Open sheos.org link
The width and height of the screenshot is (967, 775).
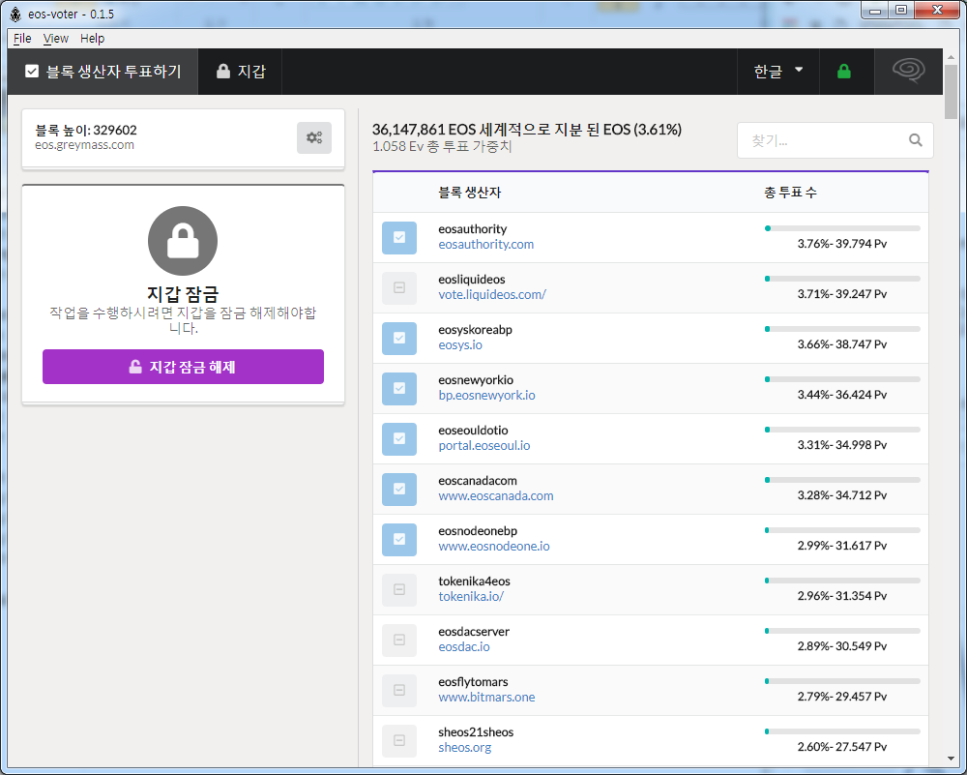pyautogui.click(x=465, y=747)
